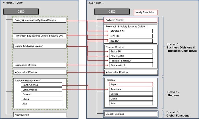The image size is (199, 119).
Task: Select the Powertrain & Electronic Control Systems Div. box
Action: (40, 36)
